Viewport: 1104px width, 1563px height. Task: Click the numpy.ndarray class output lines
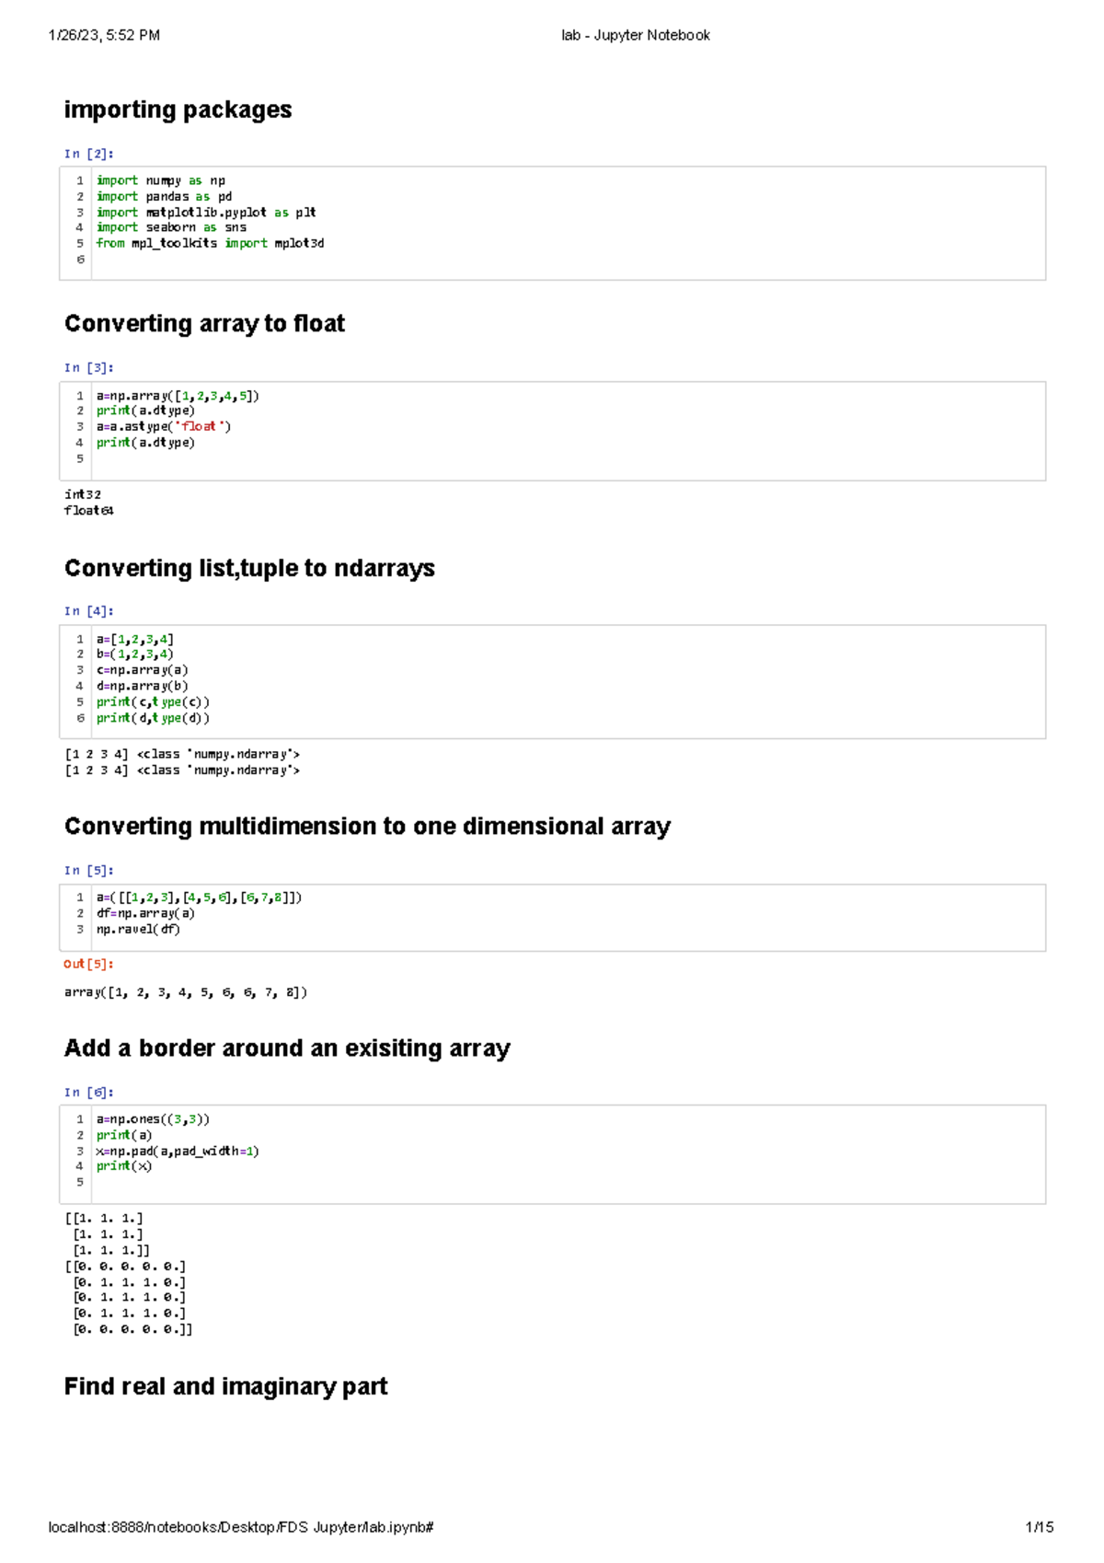click(x=182, y=762)
